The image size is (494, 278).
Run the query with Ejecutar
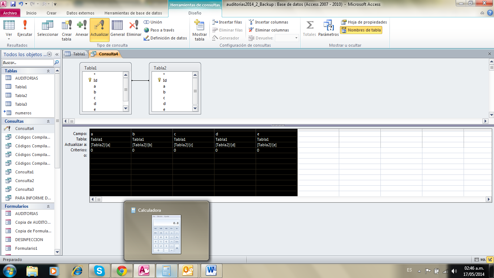click(25, 29)
